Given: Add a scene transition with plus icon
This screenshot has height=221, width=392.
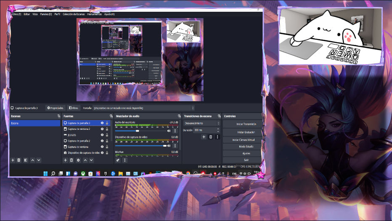Looking at the screenshot, I should [x=204, y=137].
